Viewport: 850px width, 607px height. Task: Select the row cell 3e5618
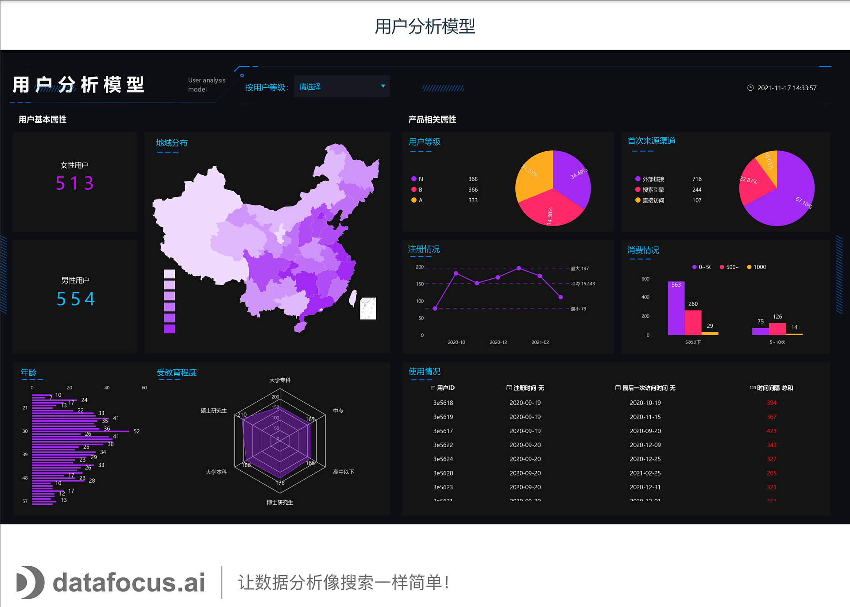(443, 403)
